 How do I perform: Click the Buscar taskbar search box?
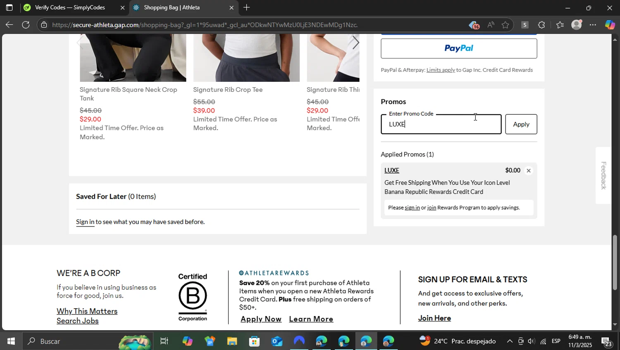pyautogui.click(x=88, y=341)
